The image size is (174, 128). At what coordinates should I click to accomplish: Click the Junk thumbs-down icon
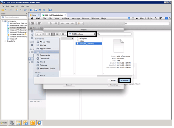point(56,23)
